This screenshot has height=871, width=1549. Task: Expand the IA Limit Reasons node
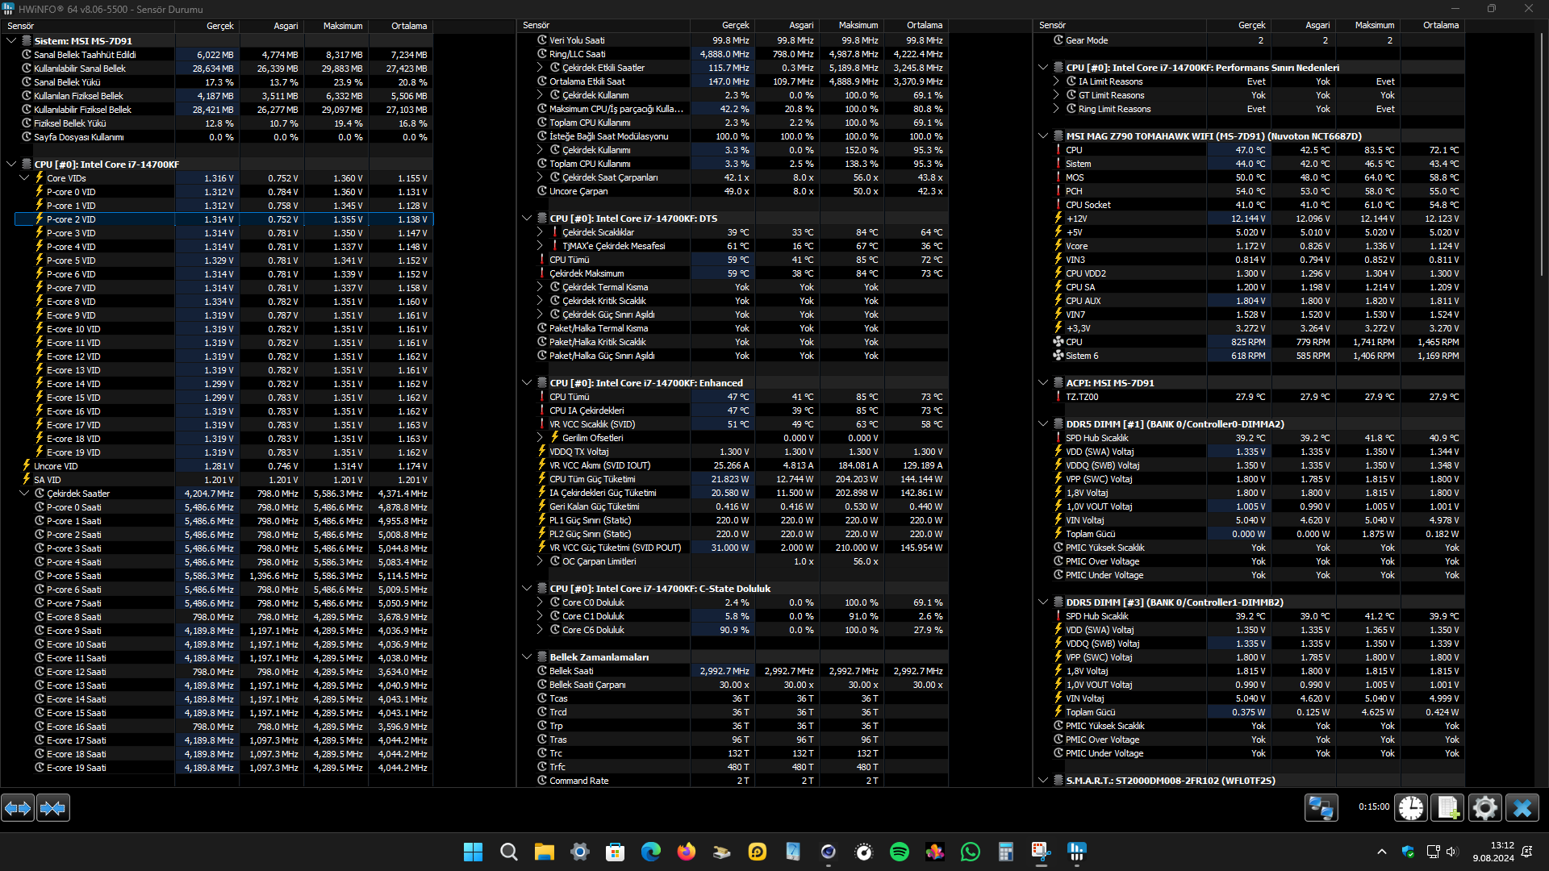[x=1057, y=81]
